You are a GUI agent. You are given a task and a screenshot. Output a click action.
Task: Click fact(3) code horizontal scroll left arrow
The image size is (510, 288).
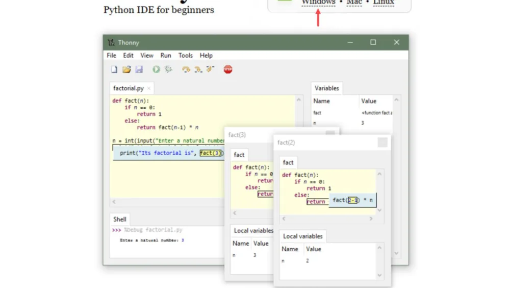pos(235,213)
